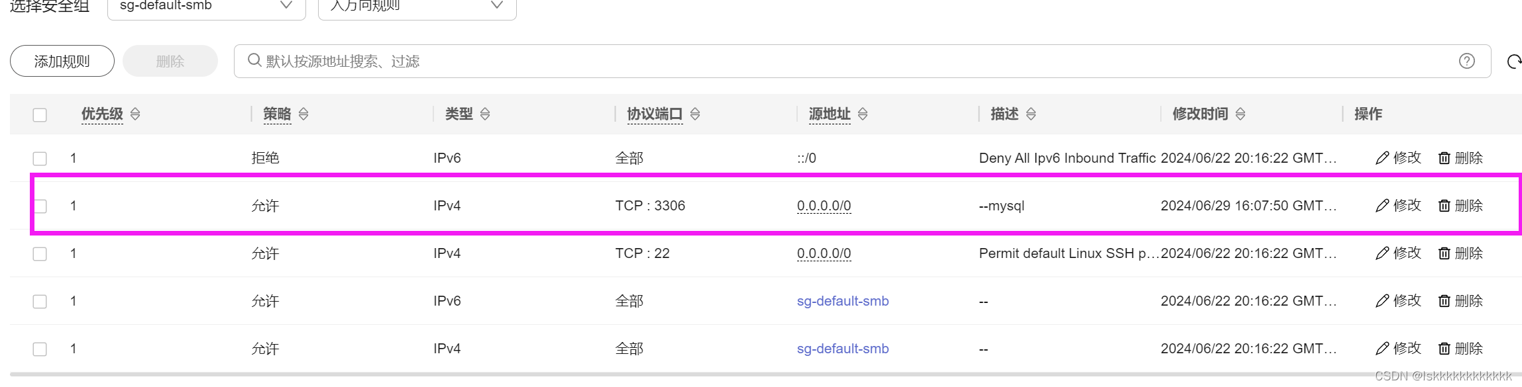This screenshot has width=1522, height=387.
Task: Open the sg-default-smb security group dropdown
Action: (206, 7)
